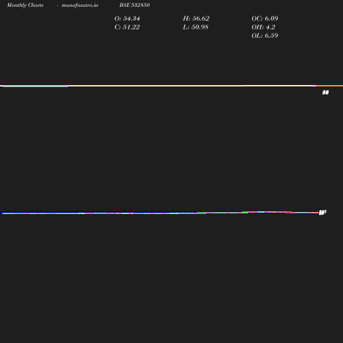Click the OC: 6.09 reading
The height and width of the screenshot is (343, 343).
[x=265, y=19]
